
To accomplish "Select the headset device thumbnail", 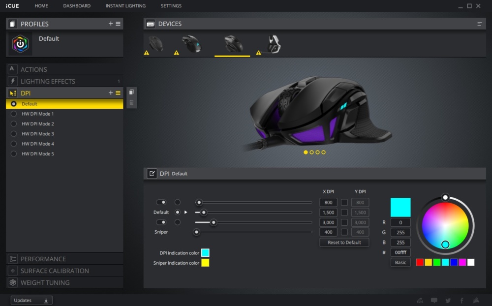I will coord(274,44).
